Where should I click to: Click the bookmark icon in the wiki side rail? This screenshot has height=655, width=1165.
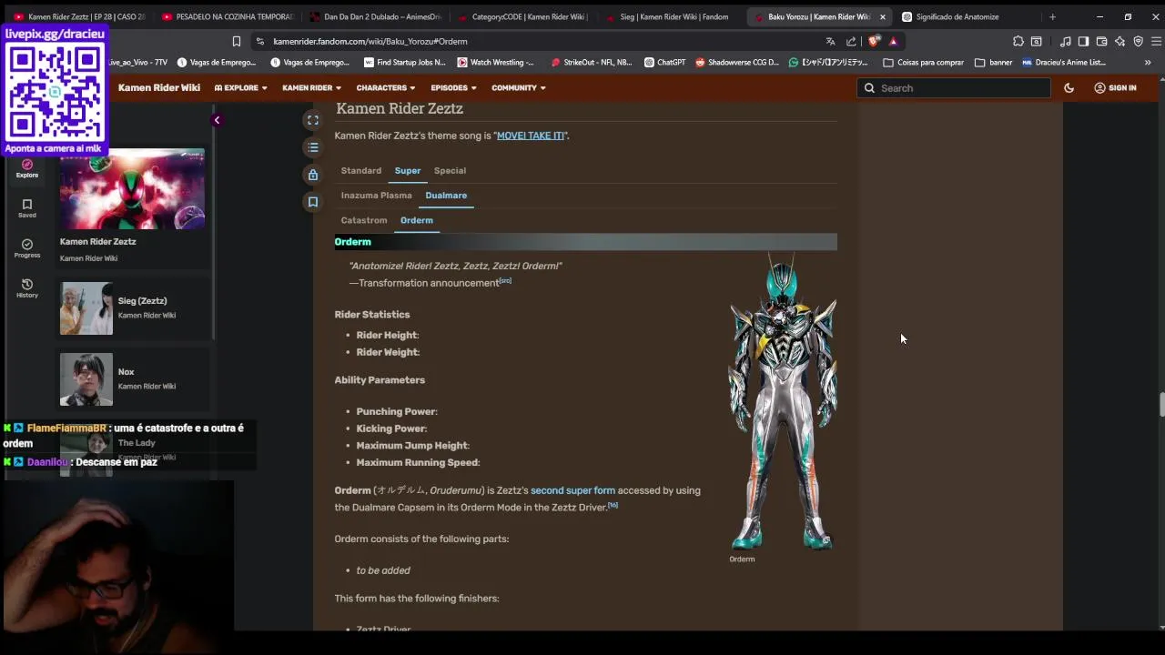click(313, 202)
